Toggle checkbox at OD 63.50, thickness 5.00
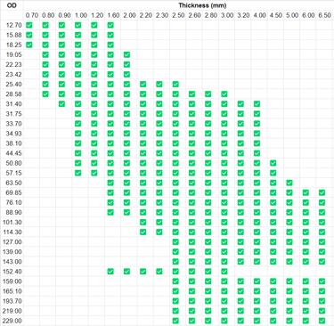The image size is (334, 326). (x=289, y=183)
